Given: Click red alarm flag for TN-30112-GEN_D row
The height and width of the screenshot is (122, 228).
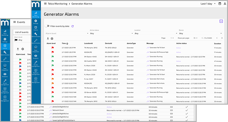Looking at the screenshot, I should 53,48.
